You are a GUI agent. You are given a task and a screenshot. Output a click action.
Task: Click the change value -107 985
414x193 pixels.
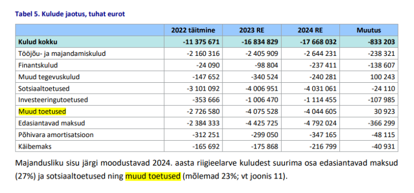point(381,100)
